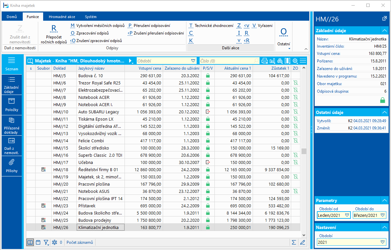The width and height of the screenshot is (391, 250).
Task: Open the pop-out icon next to HM//26
Action: click(x=384, y=19)
